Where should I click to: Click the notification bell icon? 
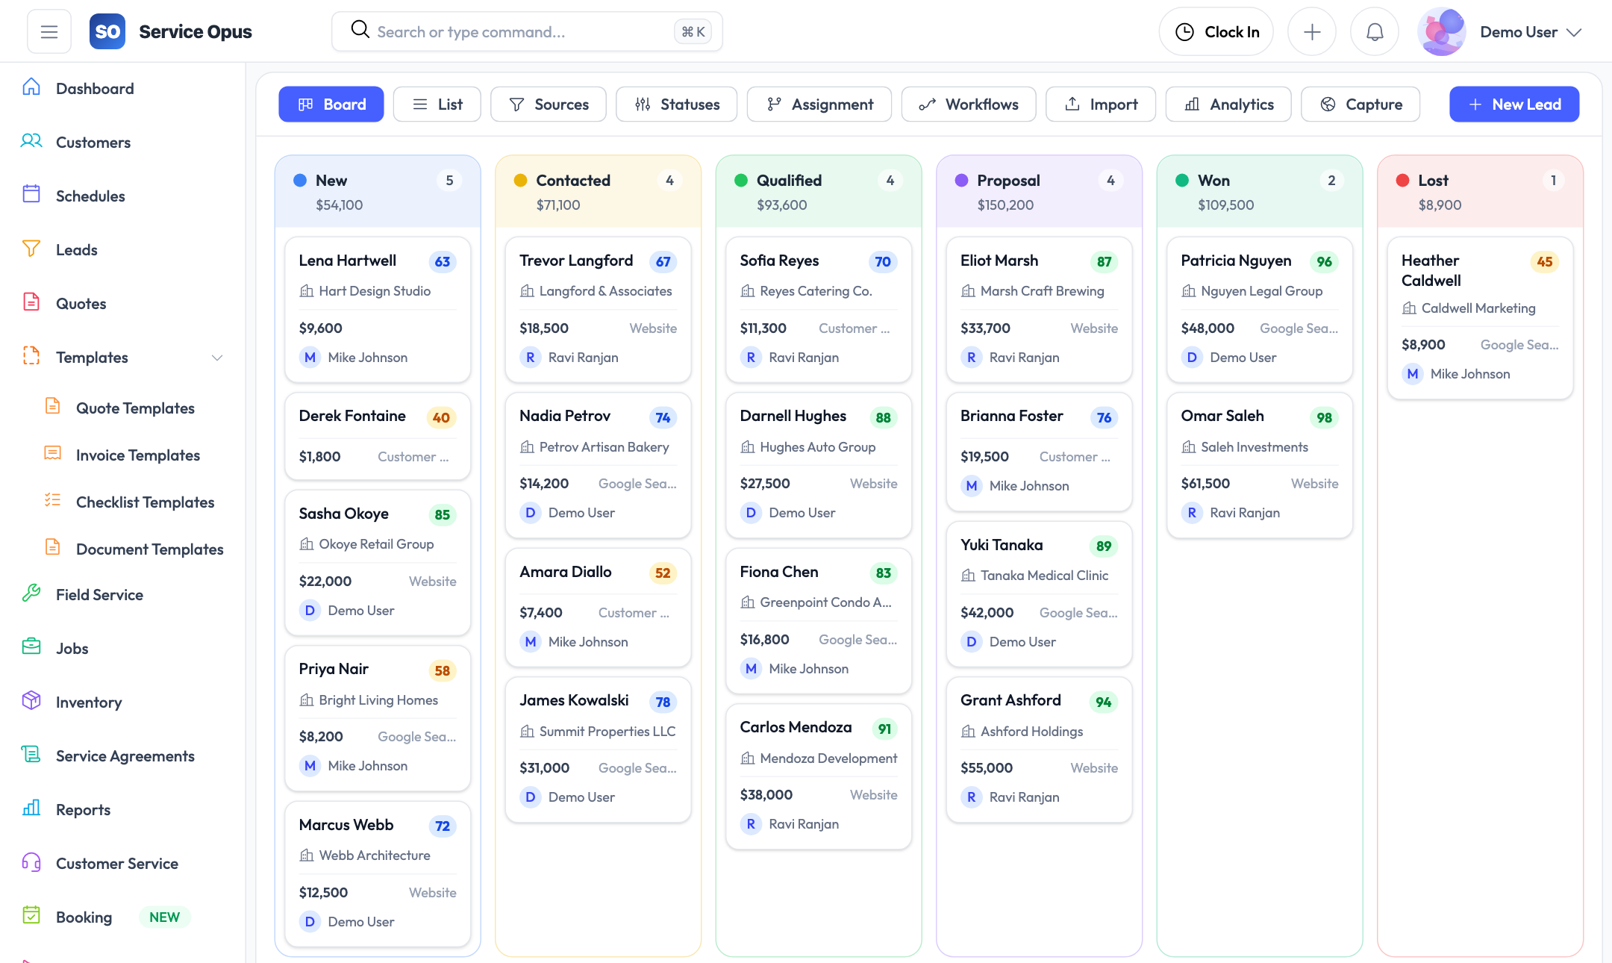click(1374, 31)
